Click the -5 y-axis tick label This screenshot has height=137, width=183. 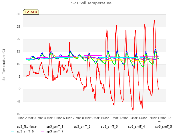tap(19, 102)
